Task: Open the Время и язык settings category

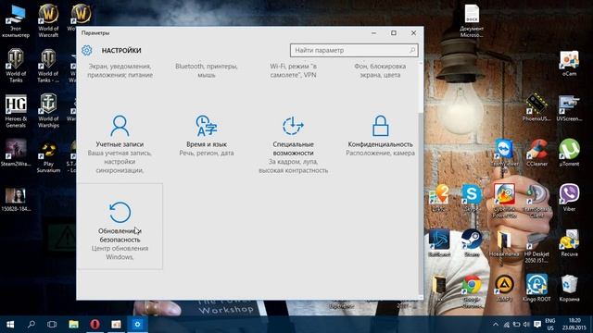Action: click(x=207, y=136)
